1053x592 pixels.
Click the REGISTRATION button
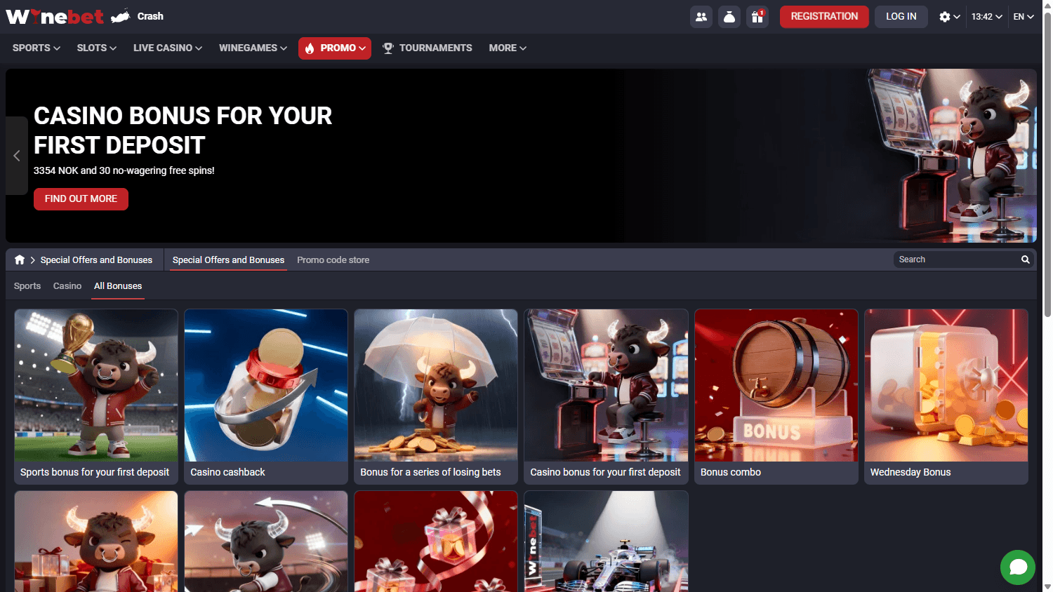point(824,16)
